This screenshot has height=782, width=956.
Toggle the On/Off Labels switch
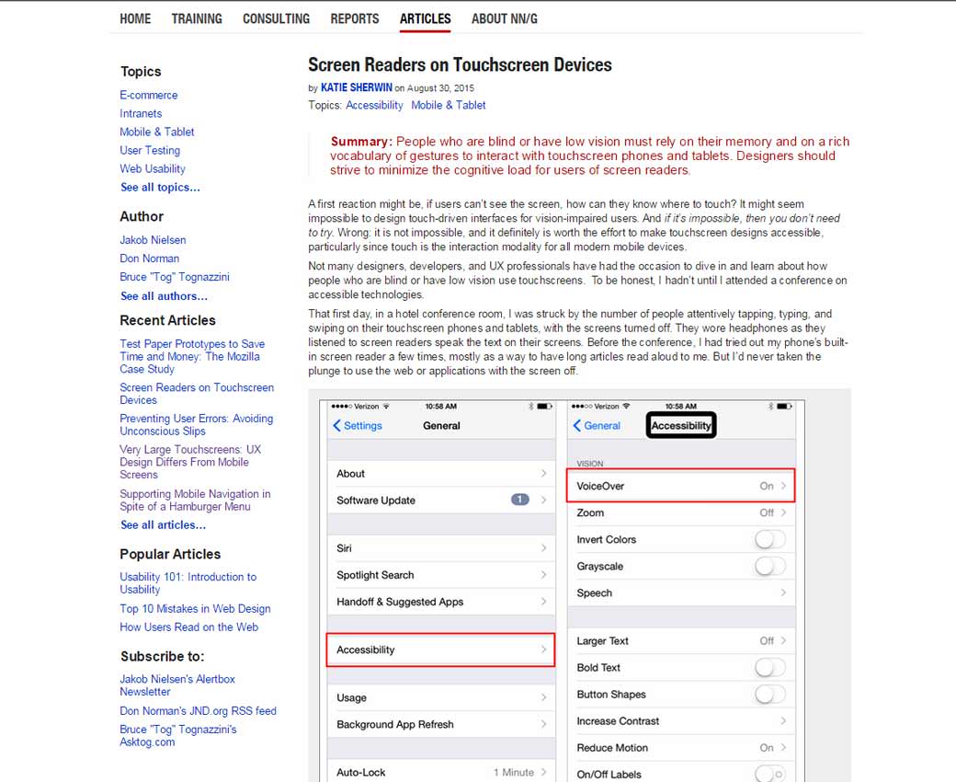click(770, 774)
